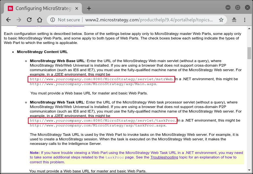The height and width of the screenshot is (174, 253).
Task: Open the Chrome three-dot menu
Action: tap(245, 20)
